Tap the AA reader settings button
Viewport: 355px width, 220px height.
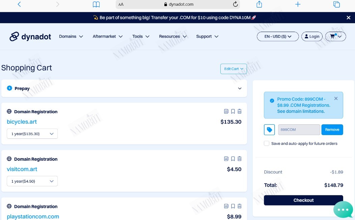(x=121, y=4)
